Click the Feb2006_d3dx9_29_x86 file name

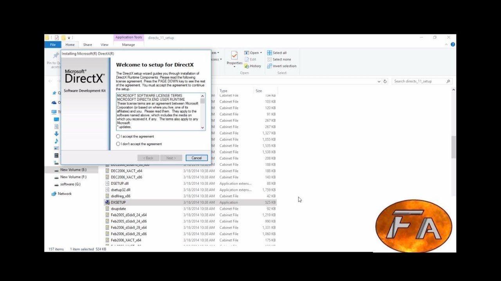(x=129, y=234)
